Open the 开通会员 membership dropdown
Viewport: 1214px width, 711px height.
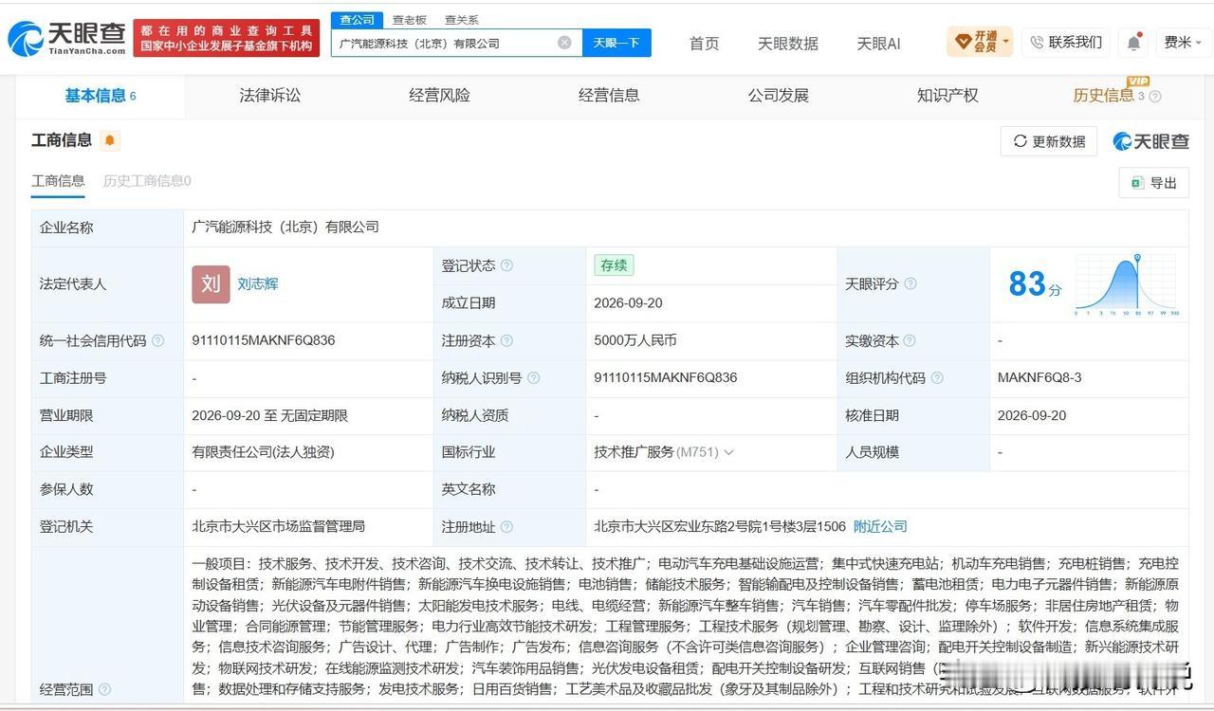980,42
